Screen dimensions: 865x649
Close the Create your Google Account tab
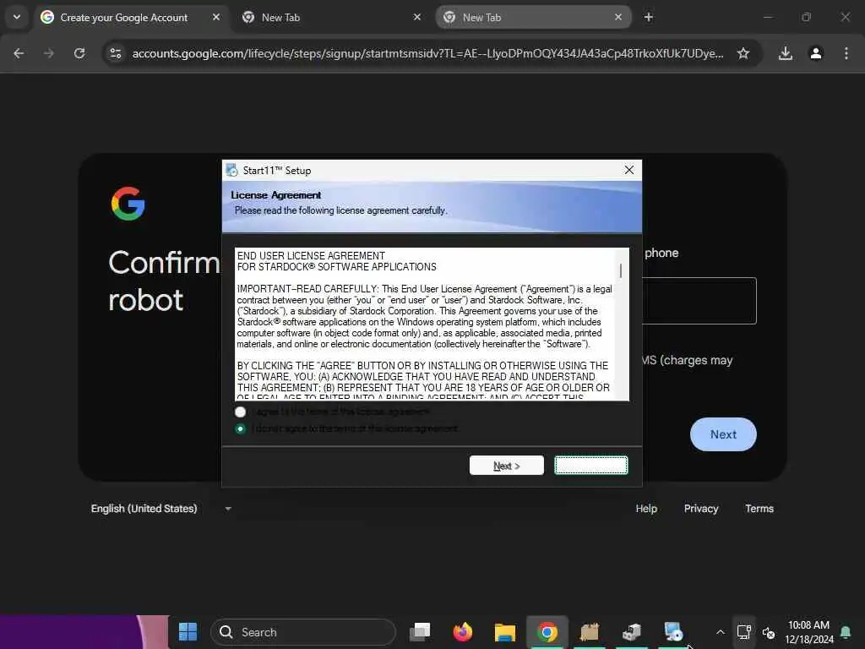(x=216, y=17)
